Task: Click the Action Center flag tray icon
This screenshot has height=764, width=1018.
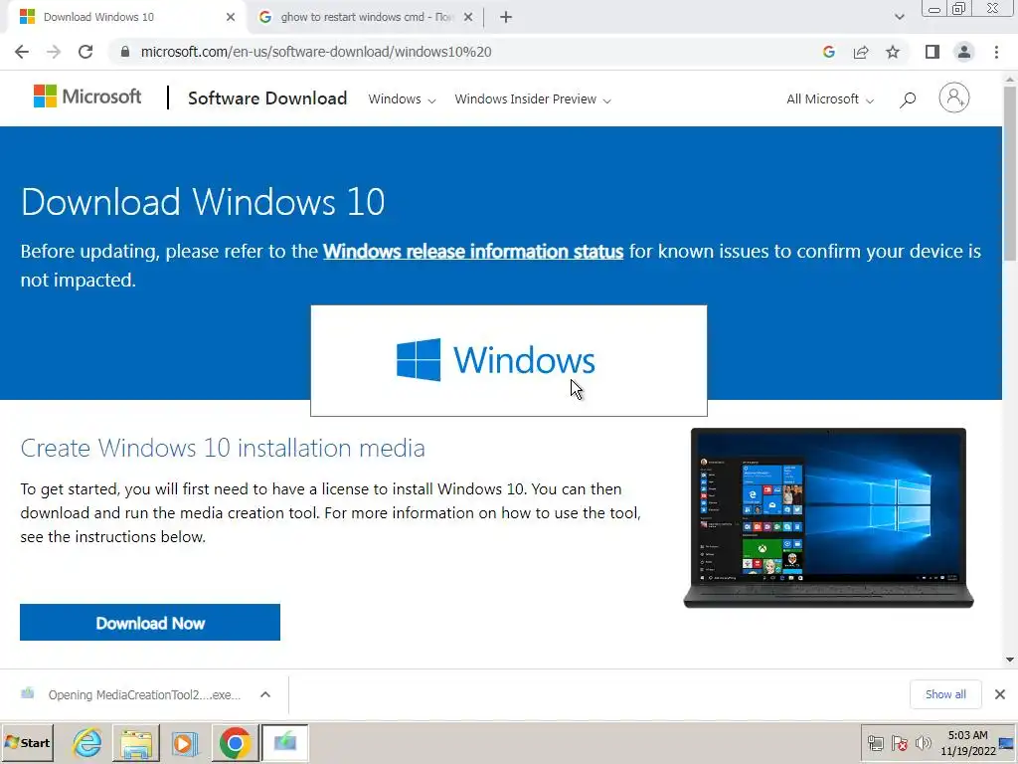Action: tap(899, 743)
